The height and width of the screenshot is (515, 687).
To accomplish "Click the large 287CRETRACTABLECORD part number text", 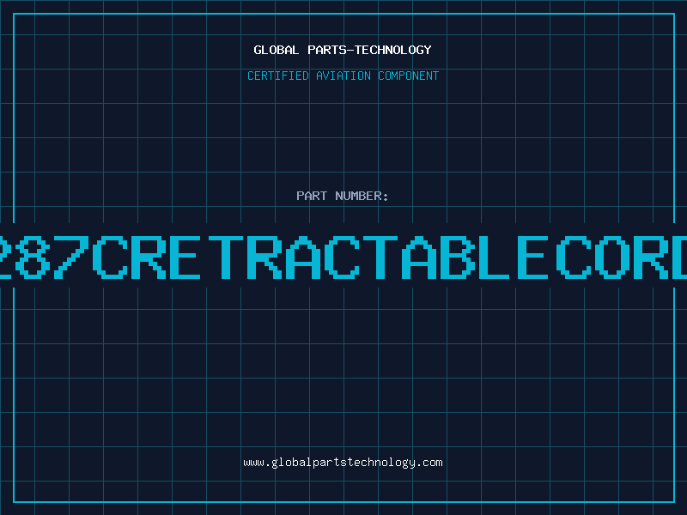I will pyautogui.click(x=343, y=257).
